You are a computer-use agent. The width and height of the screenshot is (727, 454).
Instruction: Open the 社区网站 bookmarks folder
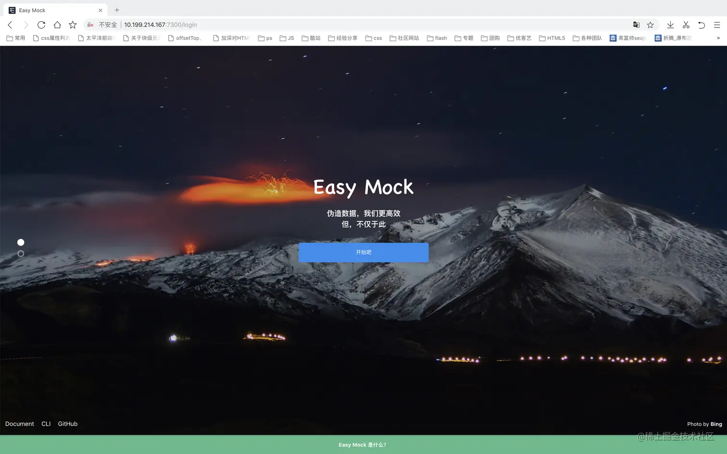[x=404, y=38]
